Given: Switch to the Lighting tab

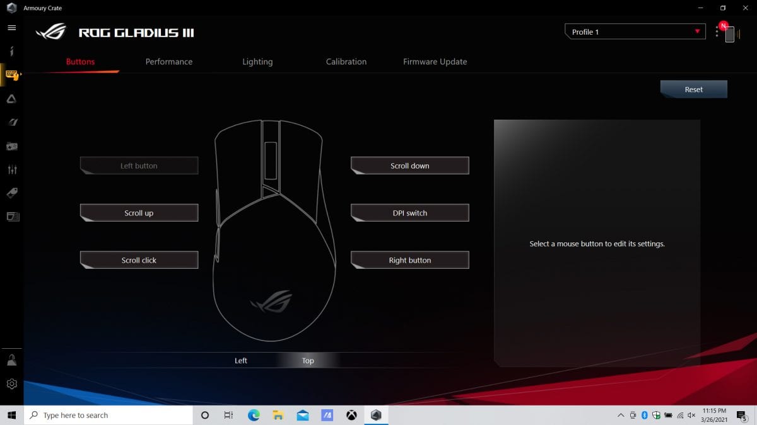Looking at the screenshot, I should 257,62.
